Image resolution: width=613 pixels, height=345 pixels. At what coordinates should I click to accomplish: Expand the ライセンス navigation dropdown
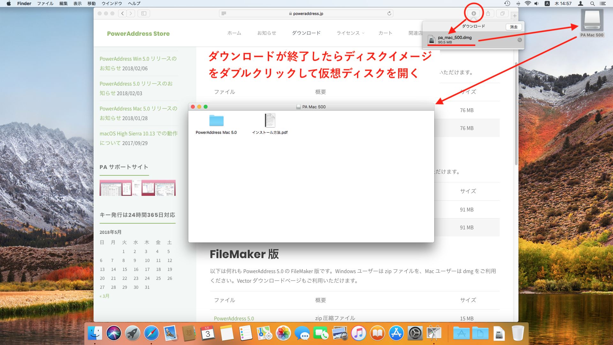point(350,33)
